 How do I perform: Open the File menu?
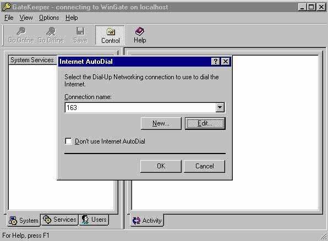click(9, 18)
